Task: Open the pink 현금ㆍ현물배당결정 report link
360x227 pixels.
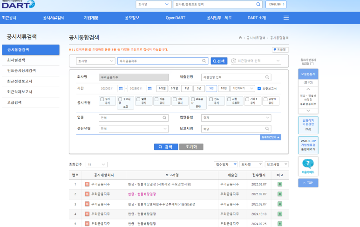Action: (142, 194)
